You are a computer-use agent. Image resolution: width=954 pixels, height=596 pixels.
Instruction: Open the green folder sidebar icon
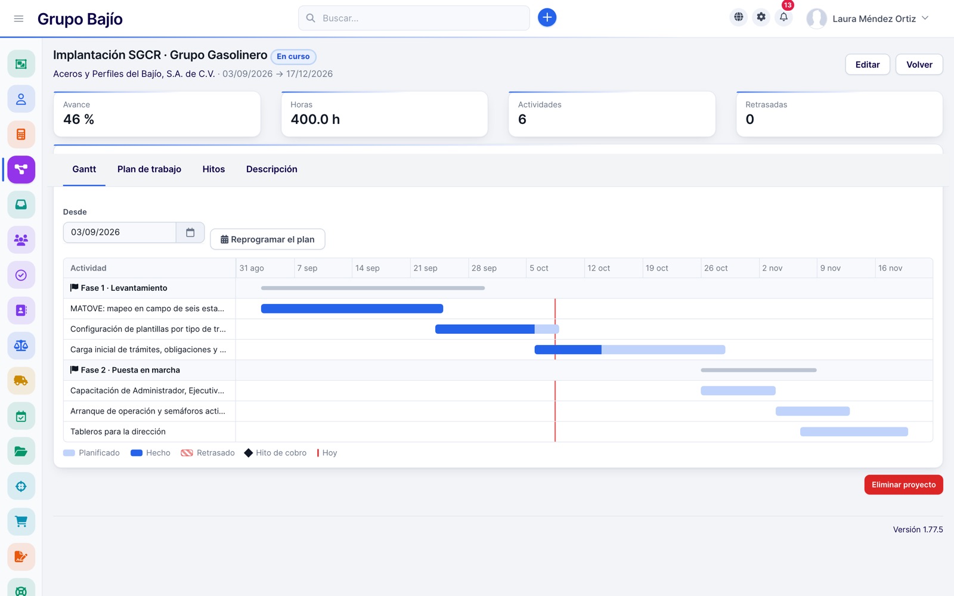click(x=21, y=451)
